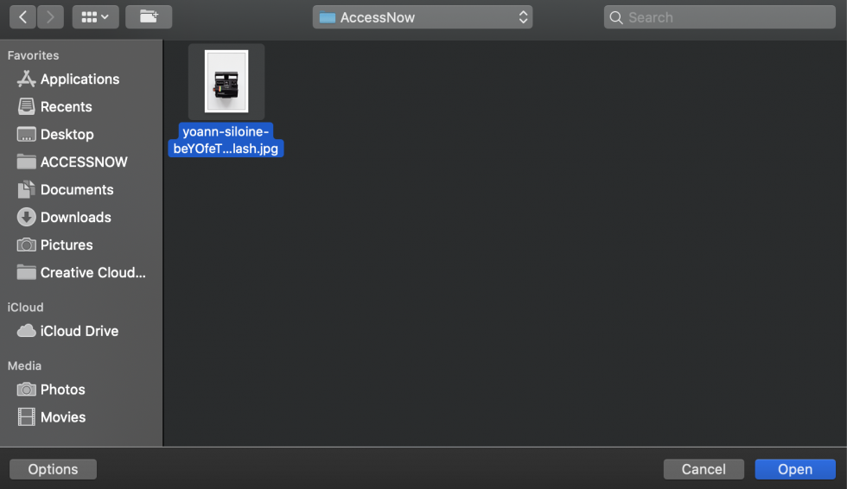This screenshot has width=847, height=489.
Task: Click the Recents sidebar icon
Action: [x=26, y=107]
